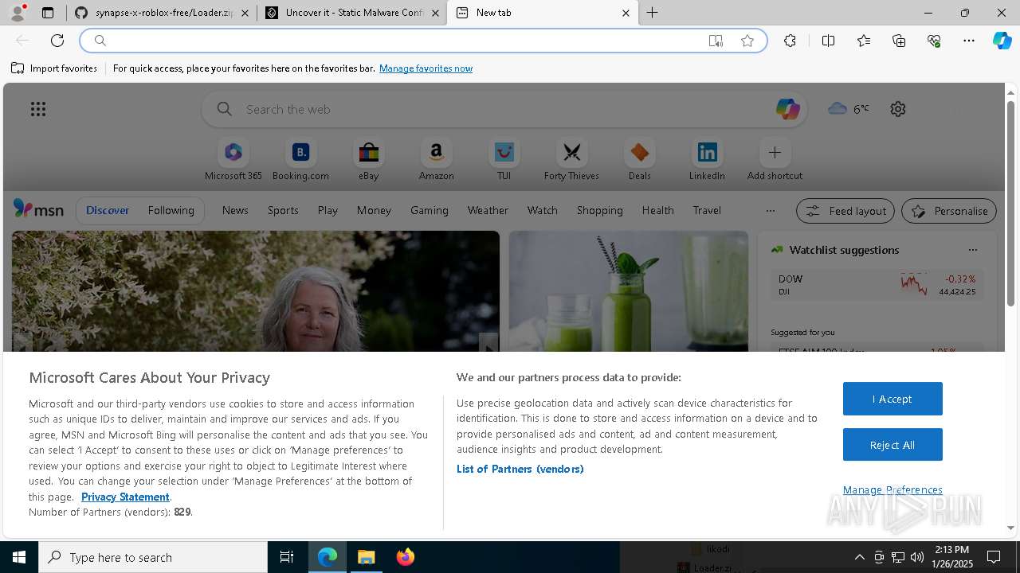The height and width of the screenshot is (573, 1020).
Task: Select the Following feed tab
Action: [171, 210]
